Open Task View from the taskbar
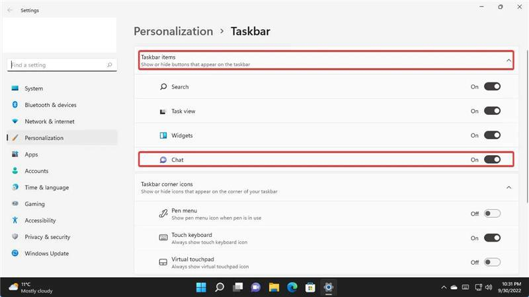This screenshot has height=297, width=529. coord(238,287)
